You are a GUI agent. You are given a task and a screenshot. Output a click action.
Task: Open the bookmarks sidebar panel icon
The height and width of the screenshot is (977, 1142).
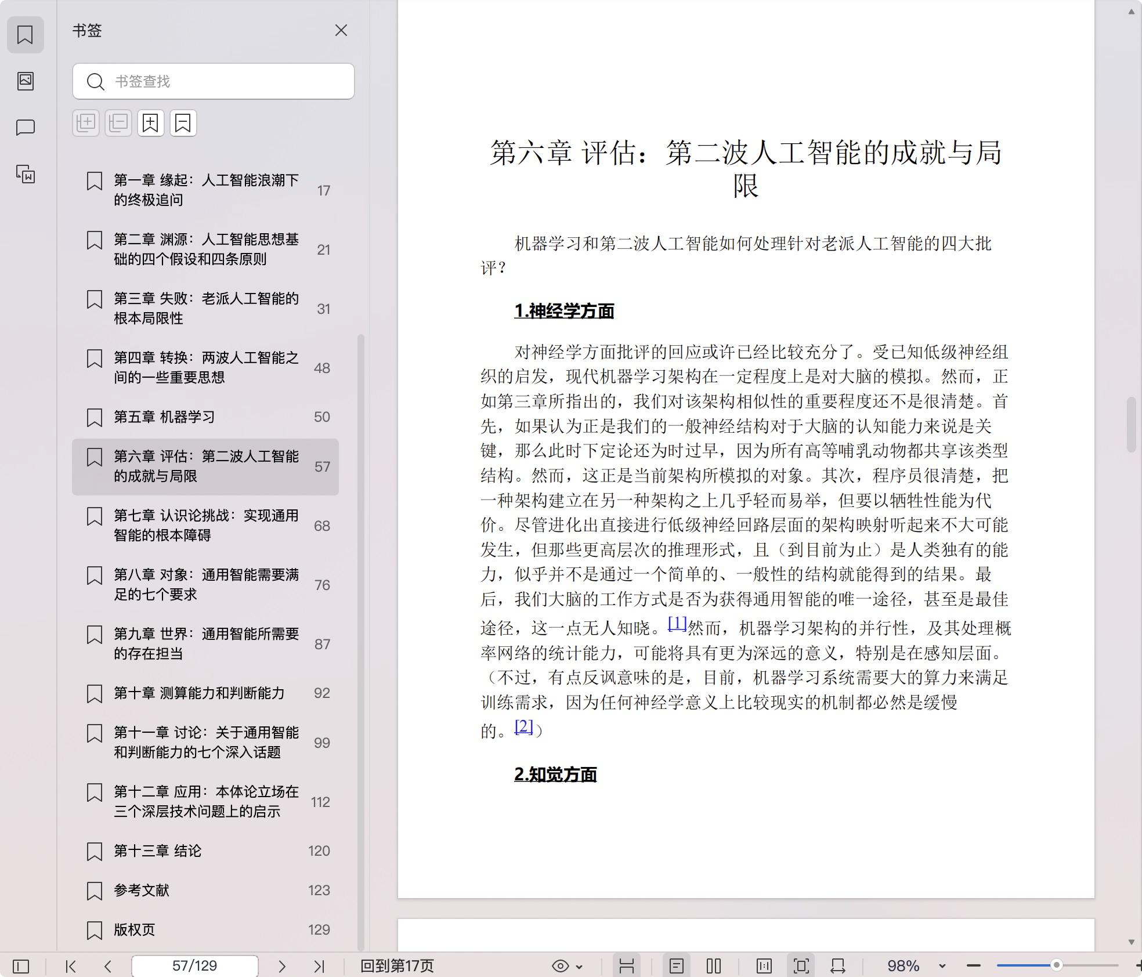25,35
